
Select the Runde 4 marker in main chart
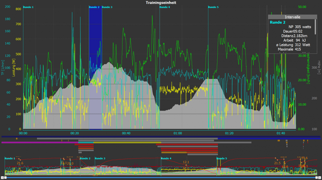[x=164, y=7]
